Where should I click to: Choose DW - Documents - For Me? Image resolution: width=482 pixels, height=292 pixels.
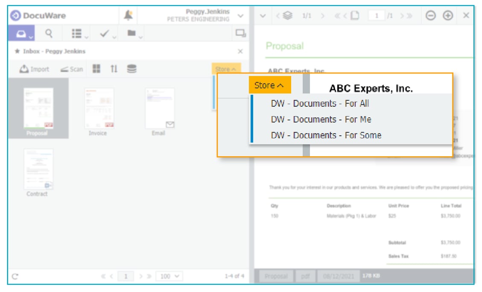point(321,119)
